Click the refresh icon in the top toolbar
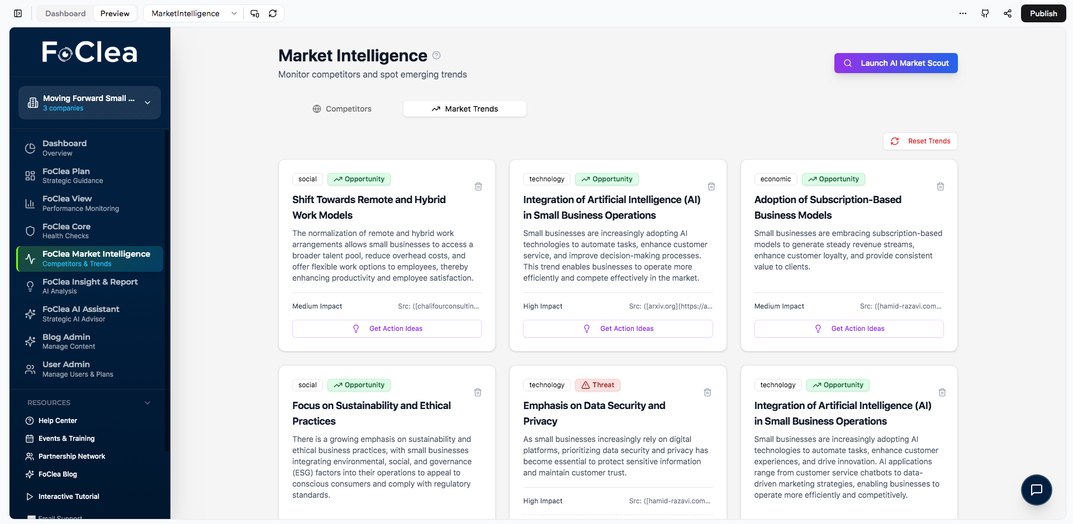Screen dimensions: 1073x524 coord(273,13)
